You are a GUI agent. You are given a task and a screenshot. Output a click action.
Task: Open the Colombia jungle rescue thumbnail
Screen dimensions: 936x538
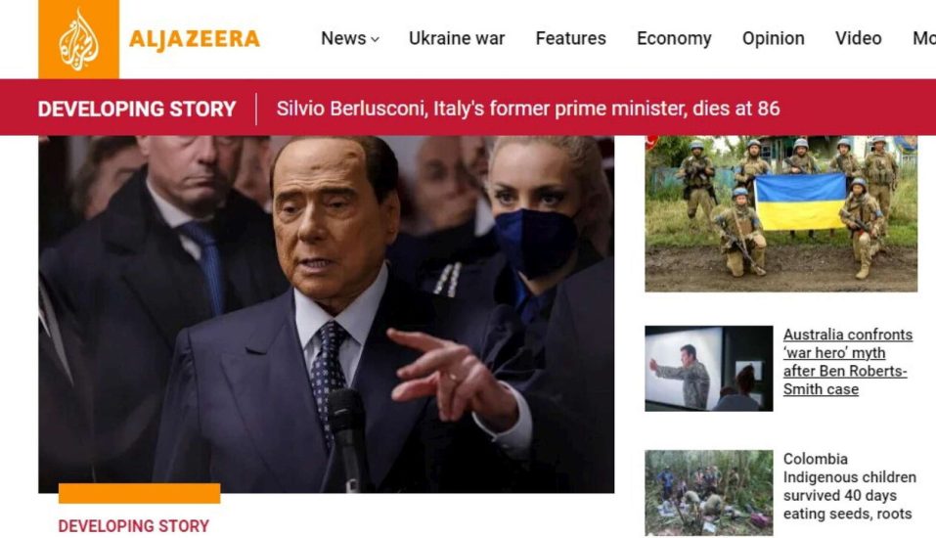(708, 493)
